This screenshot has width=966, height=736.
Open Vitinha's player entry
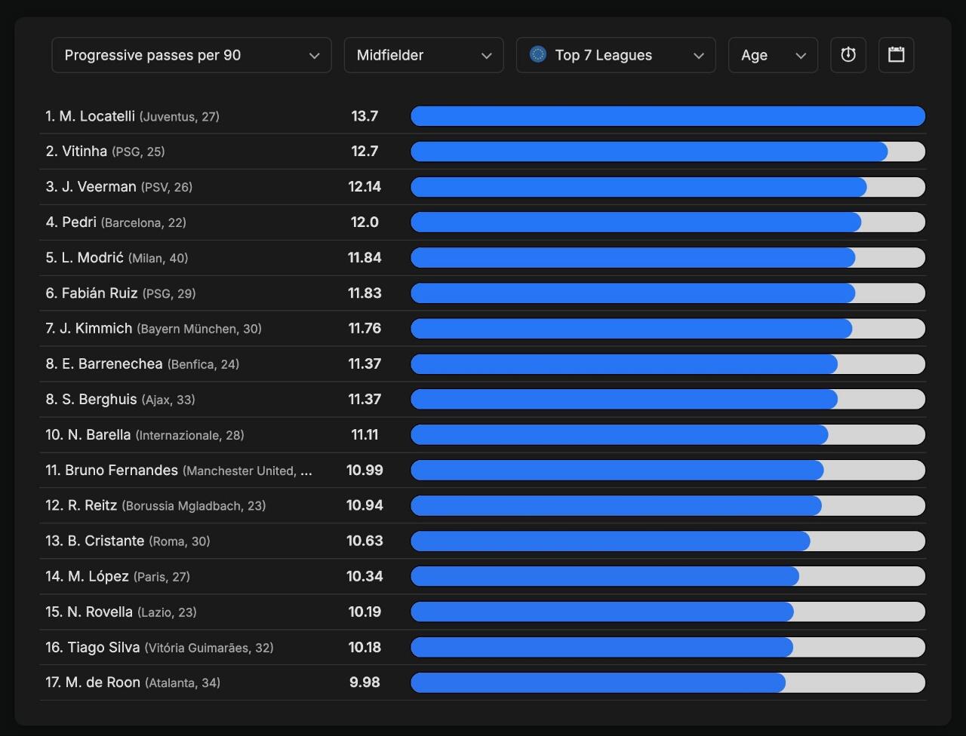pyautogui.click(x=85, y=152)
